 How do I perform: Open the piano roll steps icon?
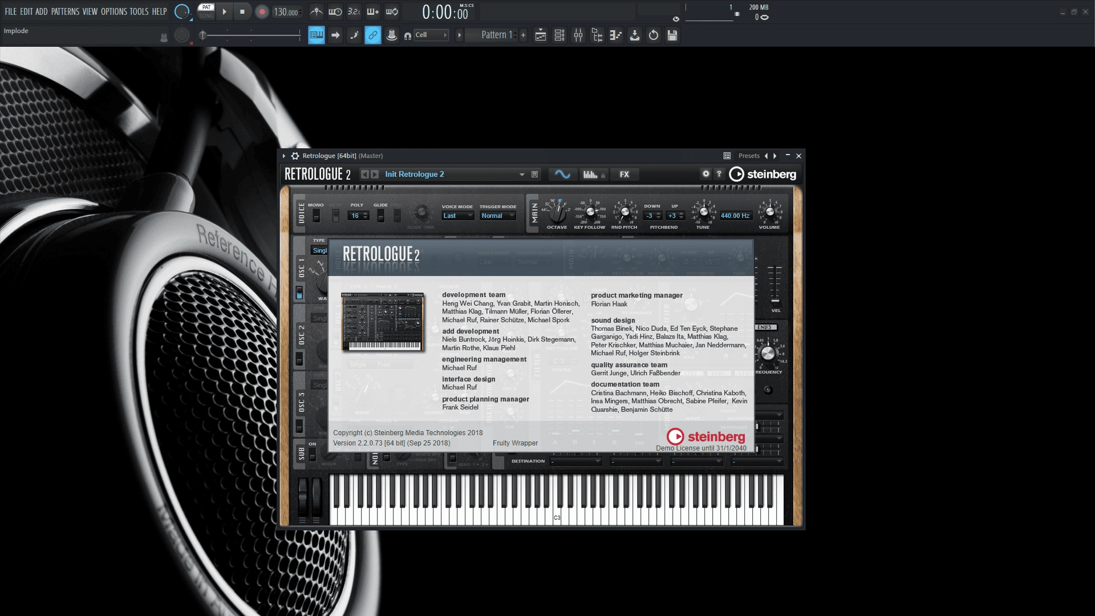pos(616,35)
